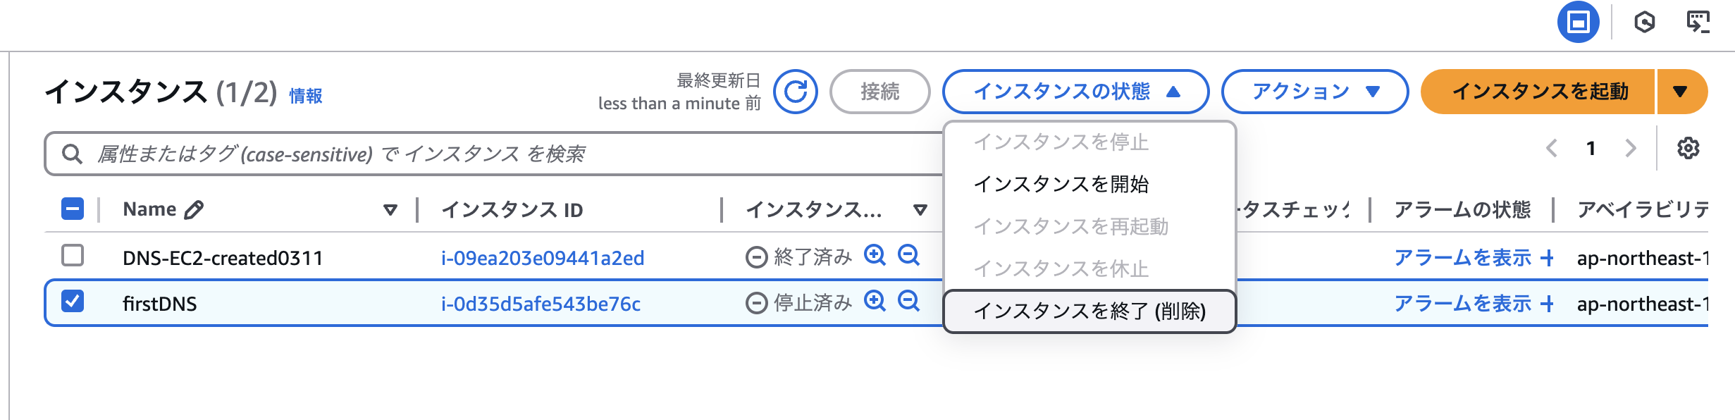Rename instances using the Name pencil icon
1735x420 pixels.
pyautogui.click(x=194, y=209)
